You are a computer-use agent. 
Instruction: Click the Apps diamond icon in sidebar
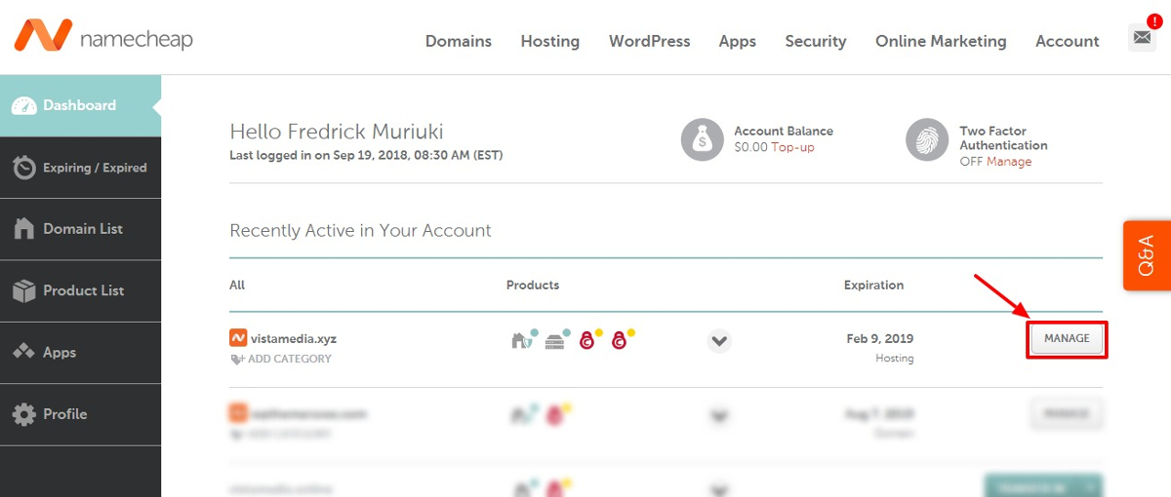25,352
